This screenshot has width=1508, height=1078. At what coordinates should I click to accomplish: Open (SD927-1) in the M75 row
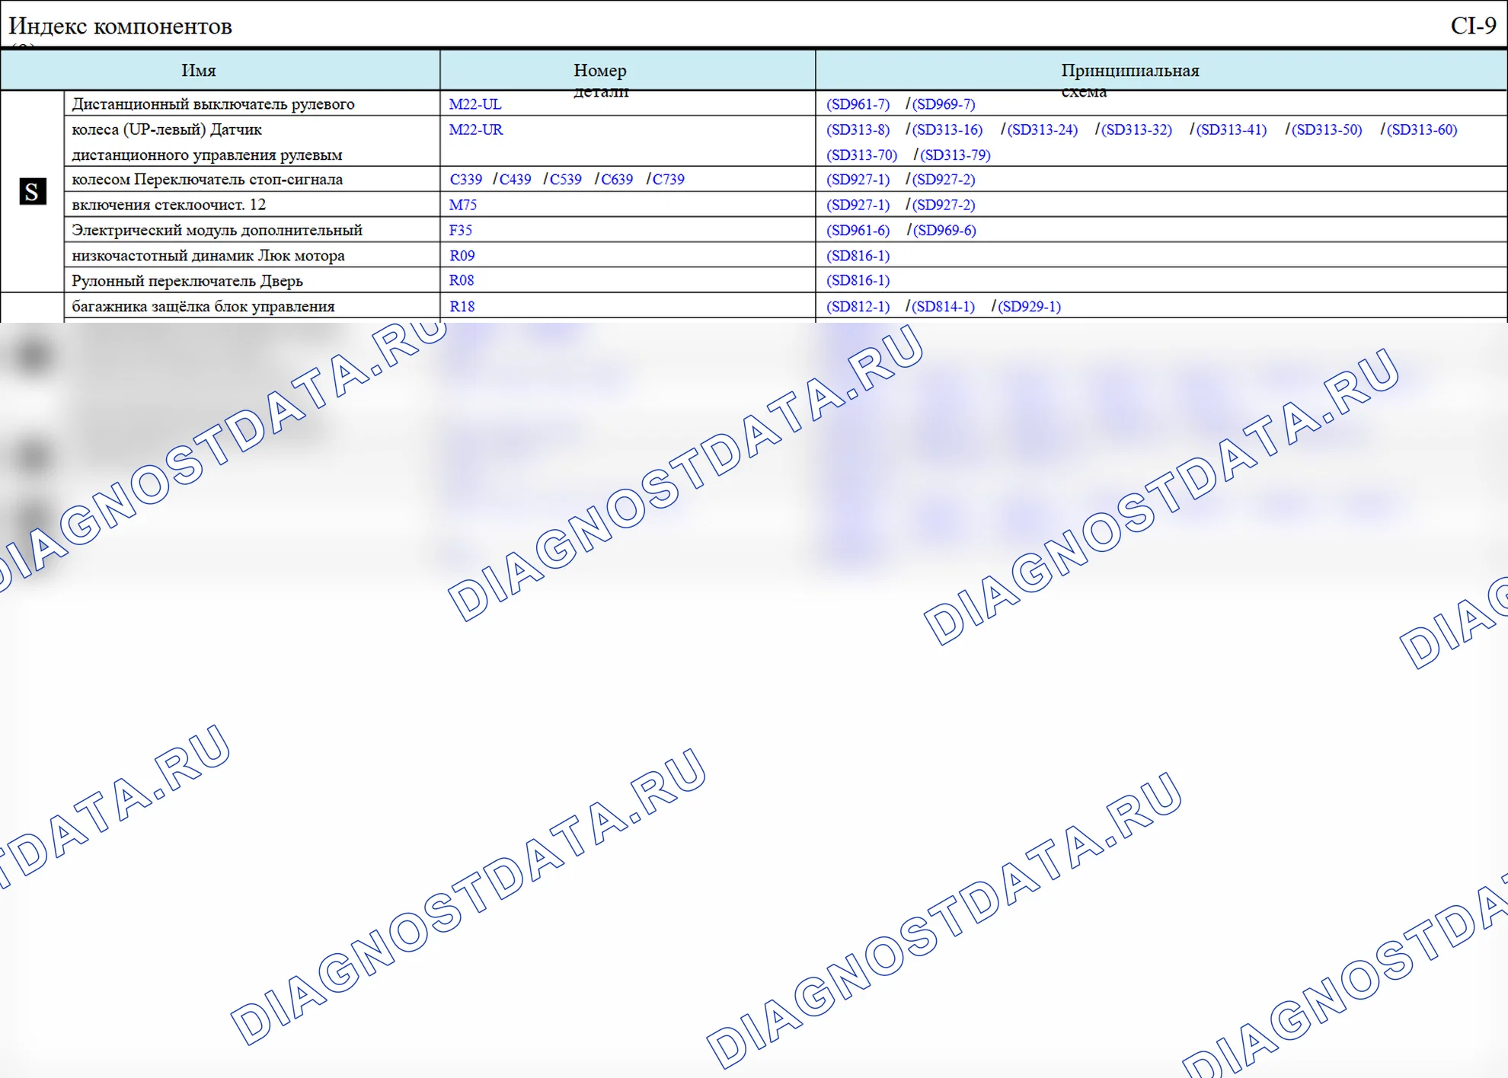tap(858, 205)
